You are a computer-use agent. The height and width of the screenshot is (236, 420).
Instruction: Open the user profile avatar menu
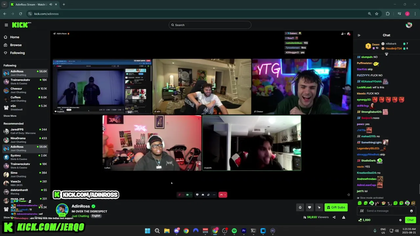pos(409,25)
